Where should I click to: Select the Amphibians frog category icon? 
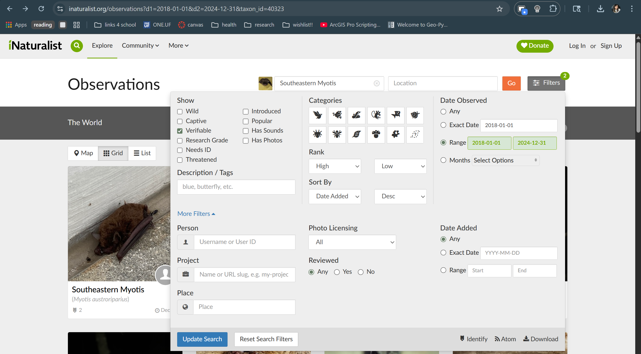click(337, 115)
